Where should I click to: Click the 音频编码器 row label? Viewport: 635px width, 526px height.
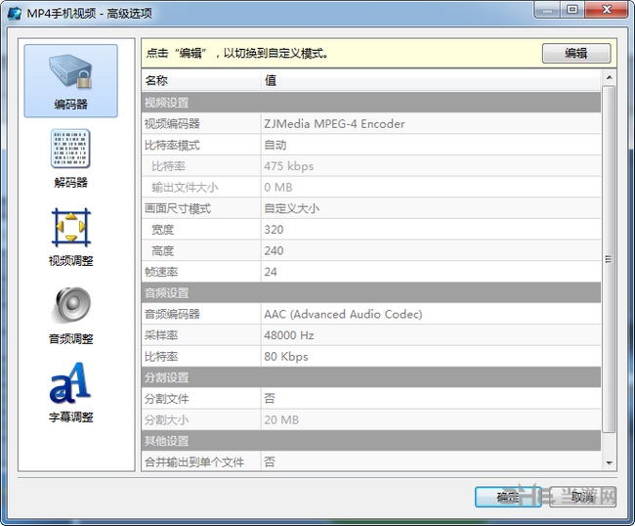pyautogui.click(x=172, y=314)
